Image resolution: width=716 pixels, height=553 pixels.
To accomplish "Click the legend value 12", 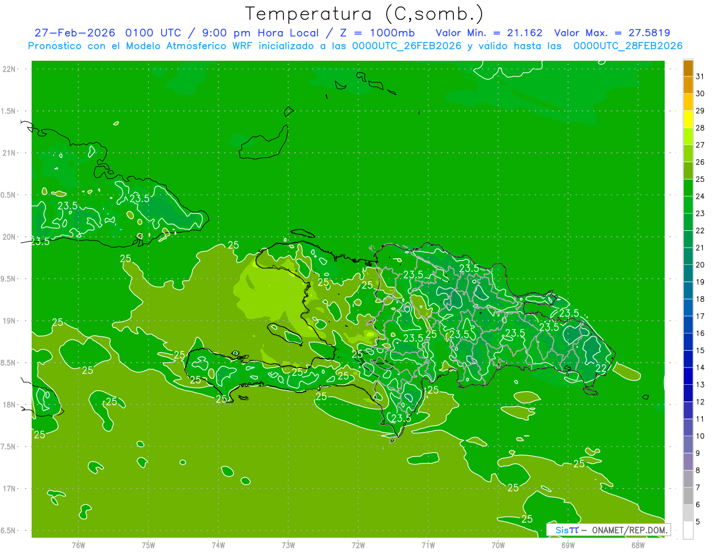I will click(x=700, y=402).
